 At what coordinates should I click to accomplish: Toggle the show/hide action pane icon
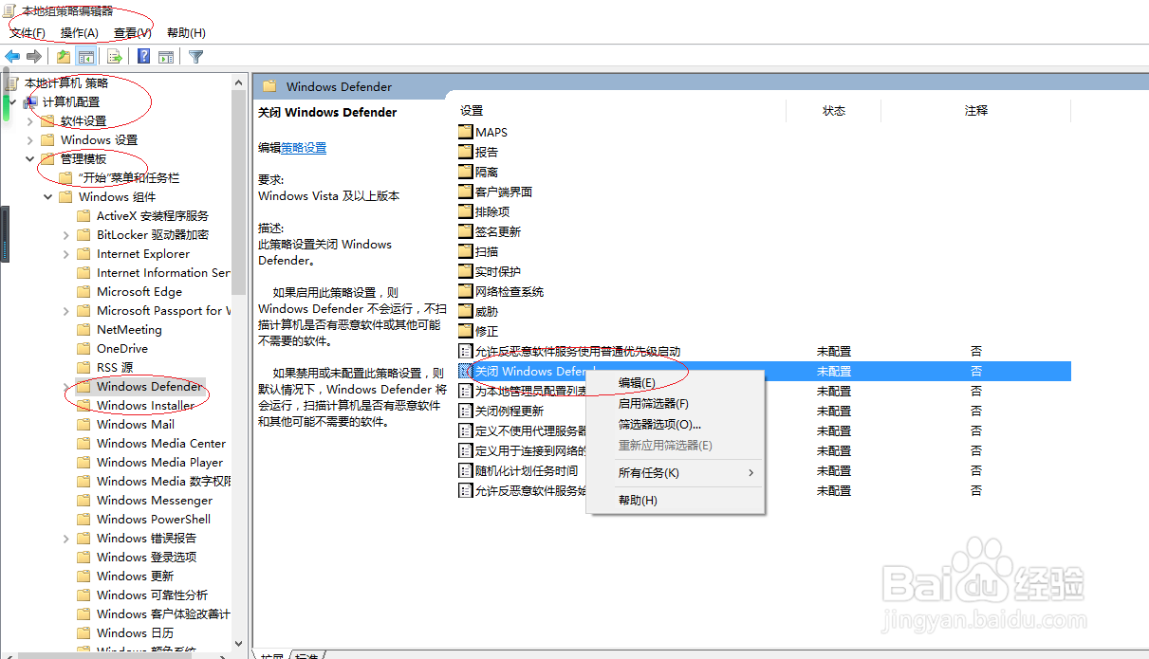[x=166, y=57]
